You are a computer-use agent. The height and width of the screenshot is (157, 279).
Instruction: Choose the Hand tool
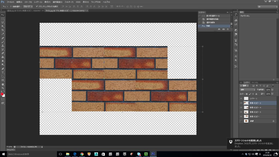click(x=3, y=84)
